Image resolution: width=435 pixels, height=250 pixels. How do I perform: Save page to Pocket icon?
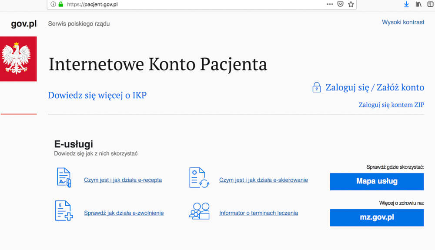coord(341,4)
